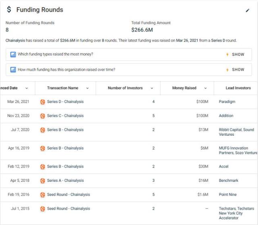The height and width of the screenshot is (225, 258).
Task: Click chart icon next to 'How much funding' question
Action: [13, 70]
